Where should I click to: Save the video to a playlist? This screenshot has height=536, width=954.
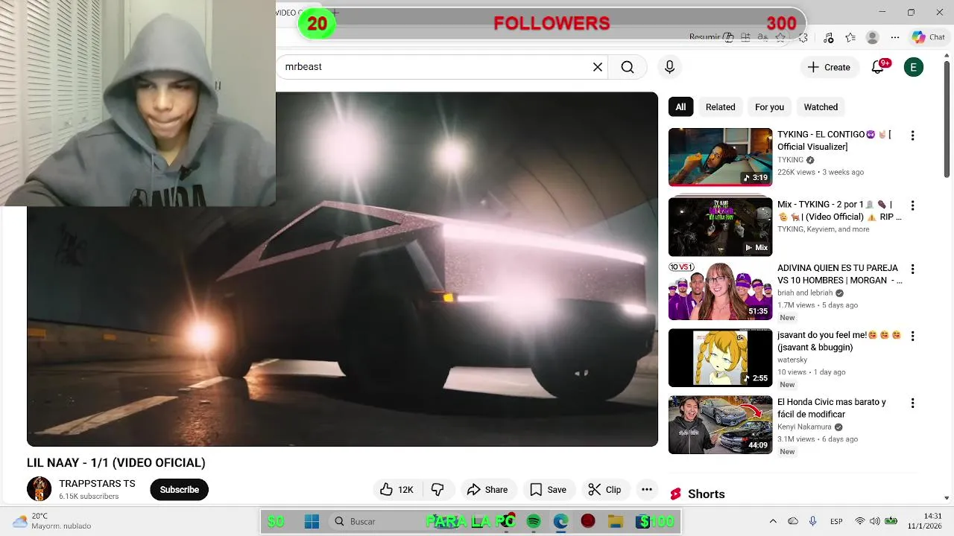click(549, 489)
